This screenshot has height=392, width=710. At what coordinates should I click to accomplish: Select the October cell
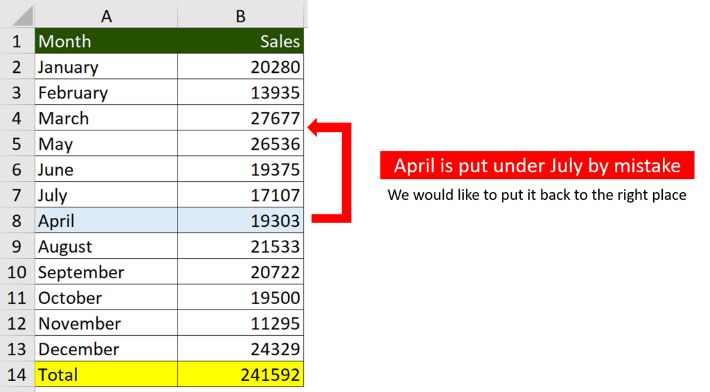point(106,297)
